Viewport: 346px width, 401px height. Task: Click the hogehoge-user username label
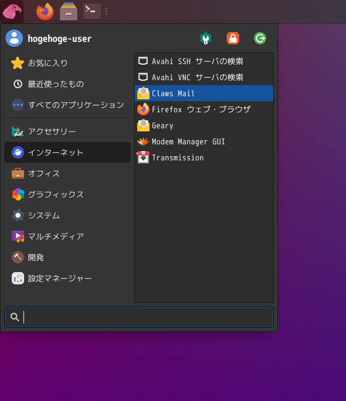(x=59, y=39)
